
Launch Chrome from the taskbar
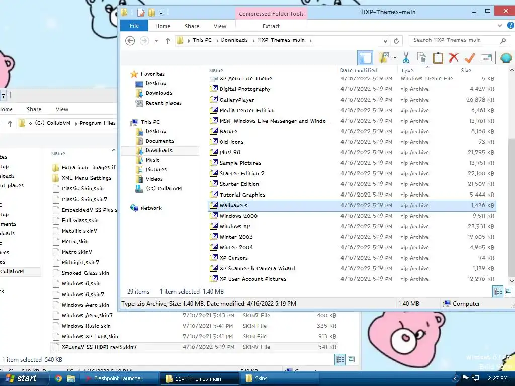58,378
